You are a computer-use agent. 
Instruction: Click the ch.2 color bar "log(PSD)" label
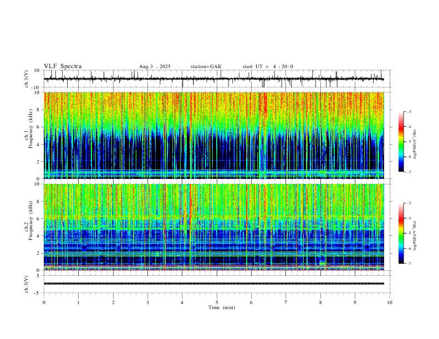pos(415,236)
